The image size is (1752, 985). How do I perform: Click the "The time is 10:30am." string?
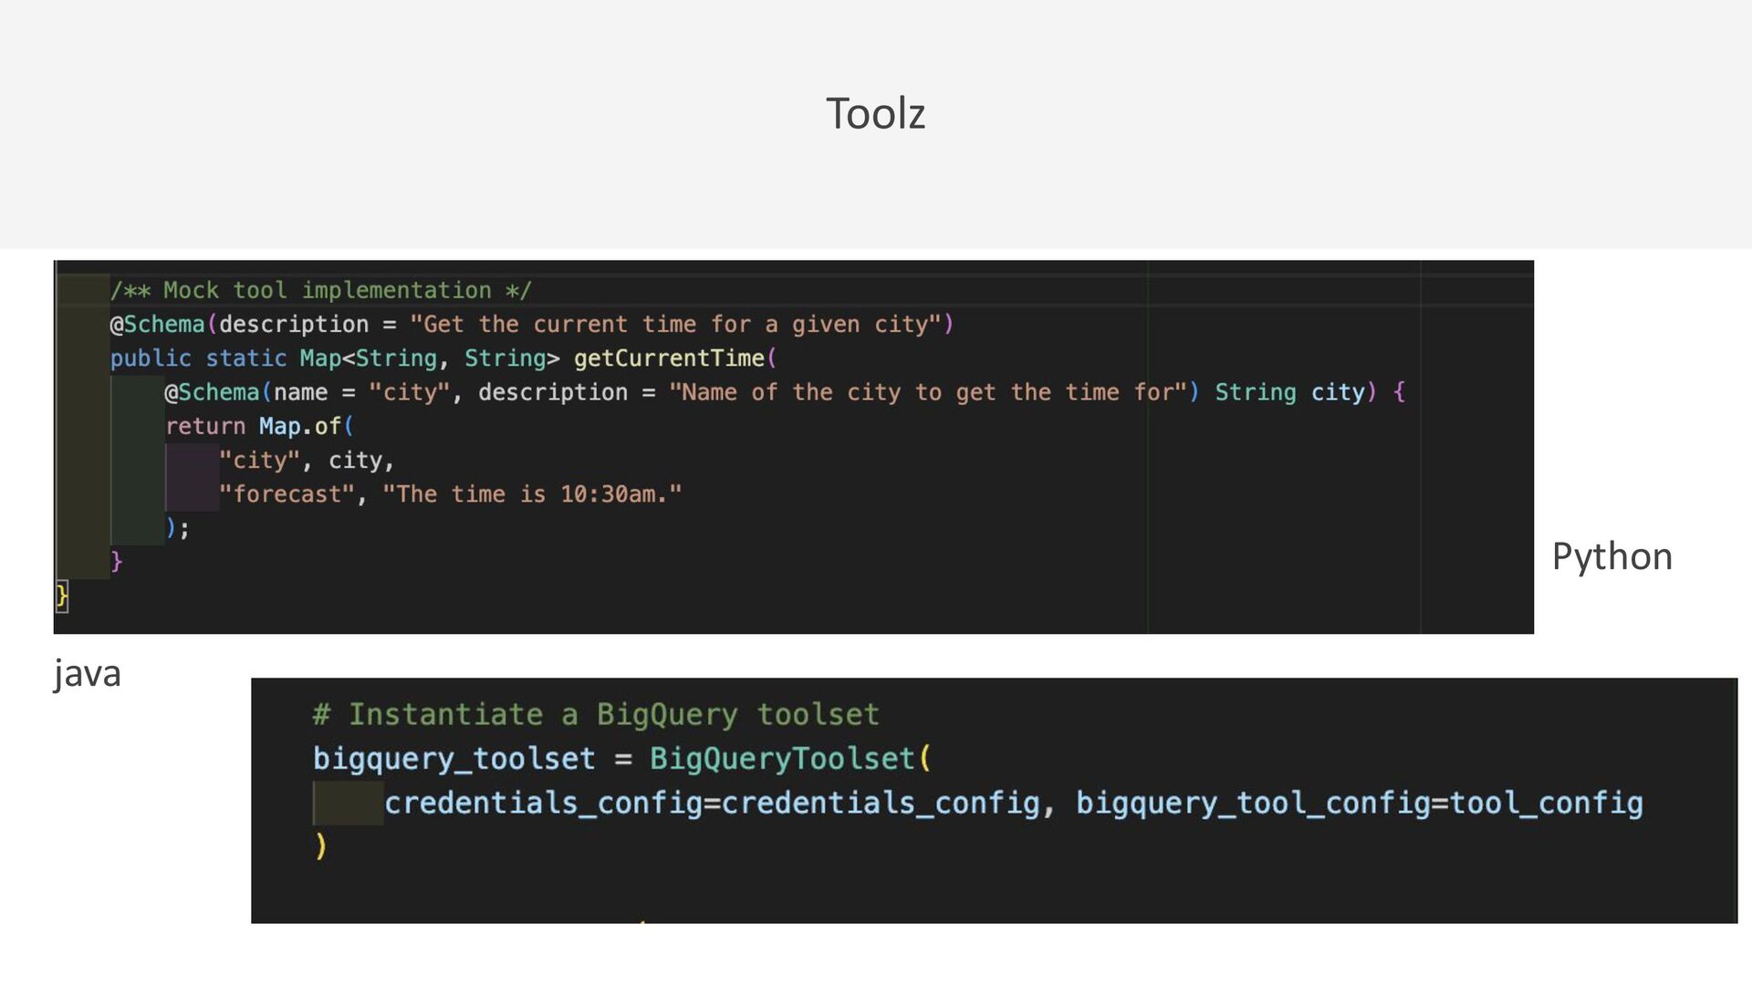pyautogui.click(x=532, y=494)
